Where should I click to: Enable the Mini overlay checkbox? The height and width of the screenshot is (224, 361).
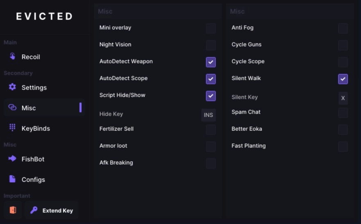pos(211,28)
